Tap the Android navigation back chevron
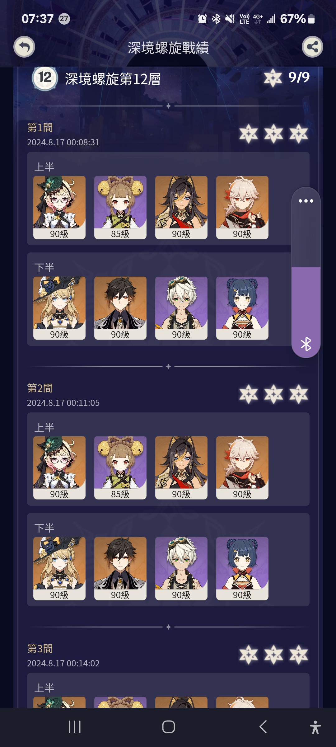This screenshot has width=336, height=747. [x=263, y=727]
